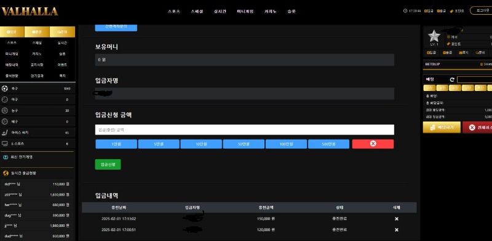Click the 입금신청 금액 input field
492x241 pixels.
point(244,130)
